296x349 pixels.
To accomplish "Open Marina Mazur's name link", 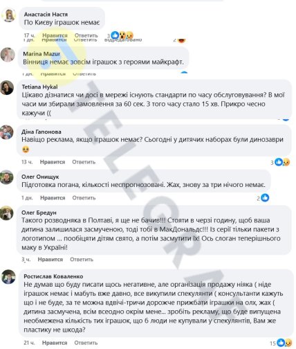I will 41,54.
